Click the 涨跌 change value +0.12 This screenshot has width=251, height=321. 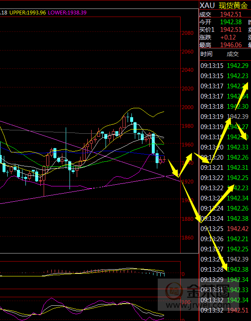(x=228, y=37)
